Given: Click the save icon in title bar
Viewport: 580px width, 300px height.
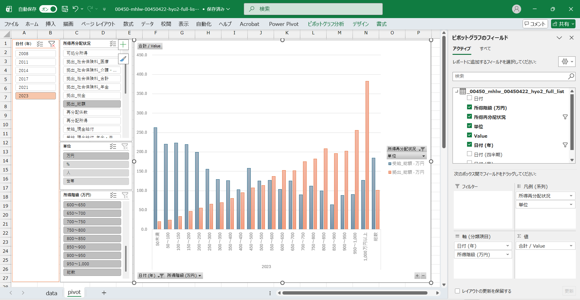Looking at the screenshot, I should click(x=65, y=9).
